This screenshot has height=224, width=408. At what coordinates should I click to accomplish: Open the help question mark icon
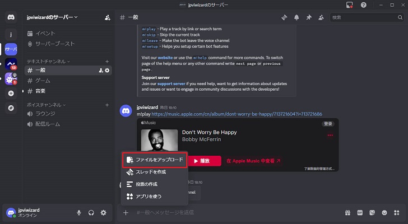364,5
